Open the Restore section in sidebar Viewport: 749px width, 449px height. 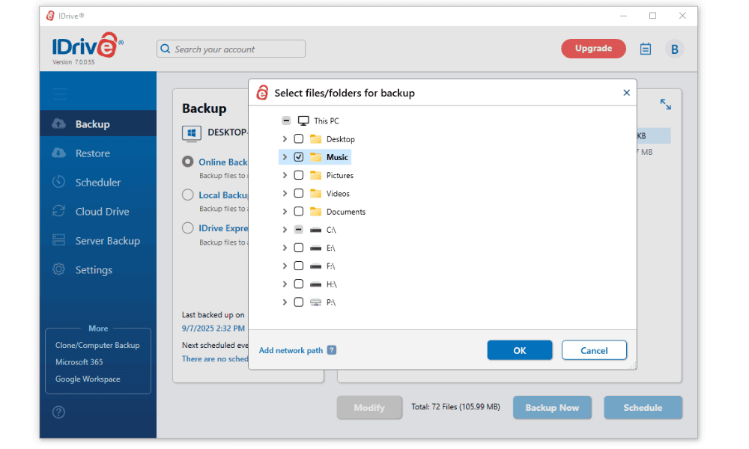point(92,153)
